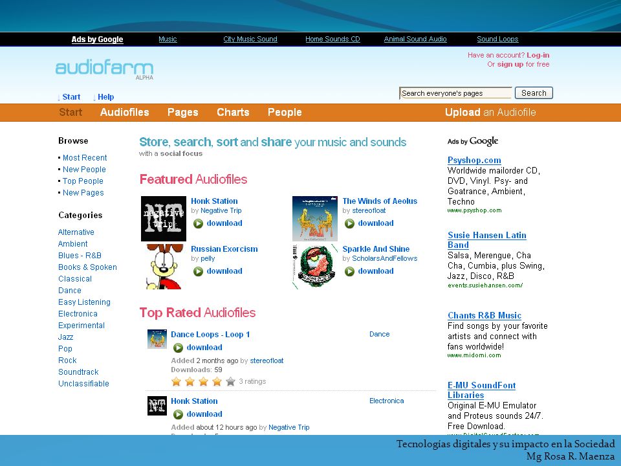Click Upload an Audiofile

click(490, 113)
